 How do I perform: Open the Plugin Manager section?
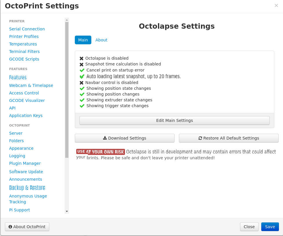pos(25,163)
